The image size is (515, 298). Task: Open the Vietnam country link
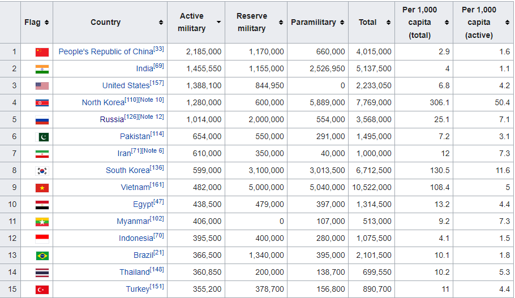pos(135,187)
